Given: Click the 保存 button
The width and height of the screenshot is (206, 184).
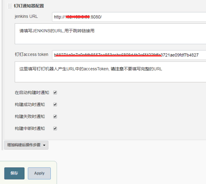Looking at the screenshot, I should [14, 173].
